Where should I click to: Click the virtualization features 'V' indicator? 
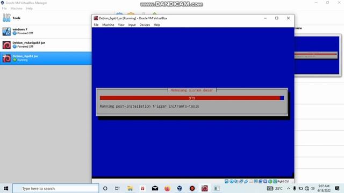pyautogui.click(x=265, y=181)
